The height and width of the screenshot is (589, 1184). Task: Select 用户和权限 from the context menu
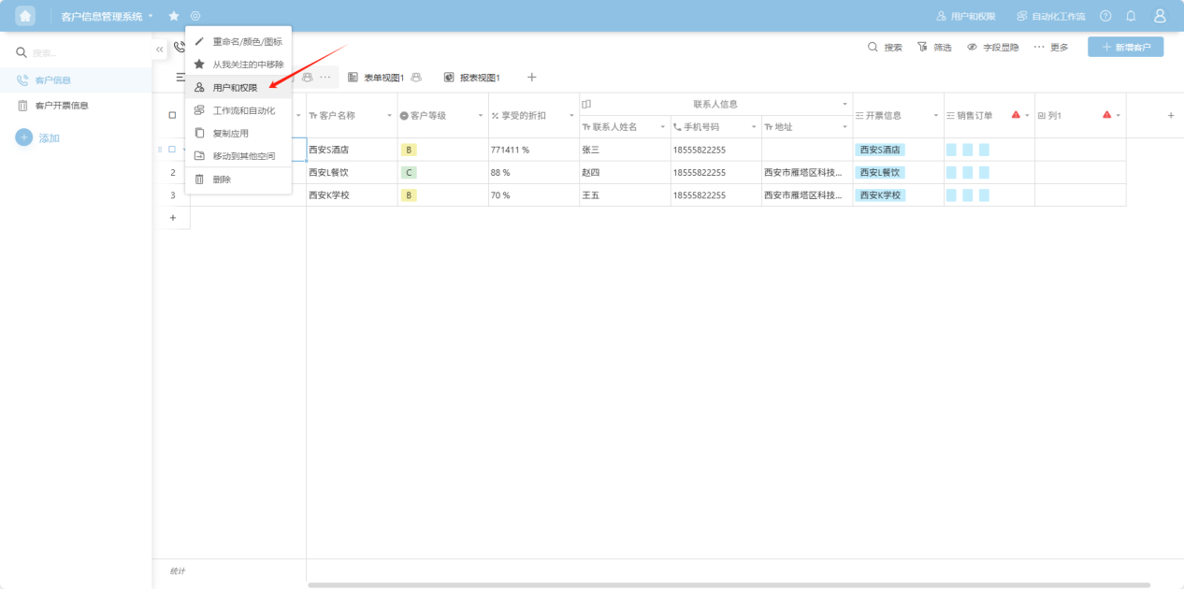(234, 87)
